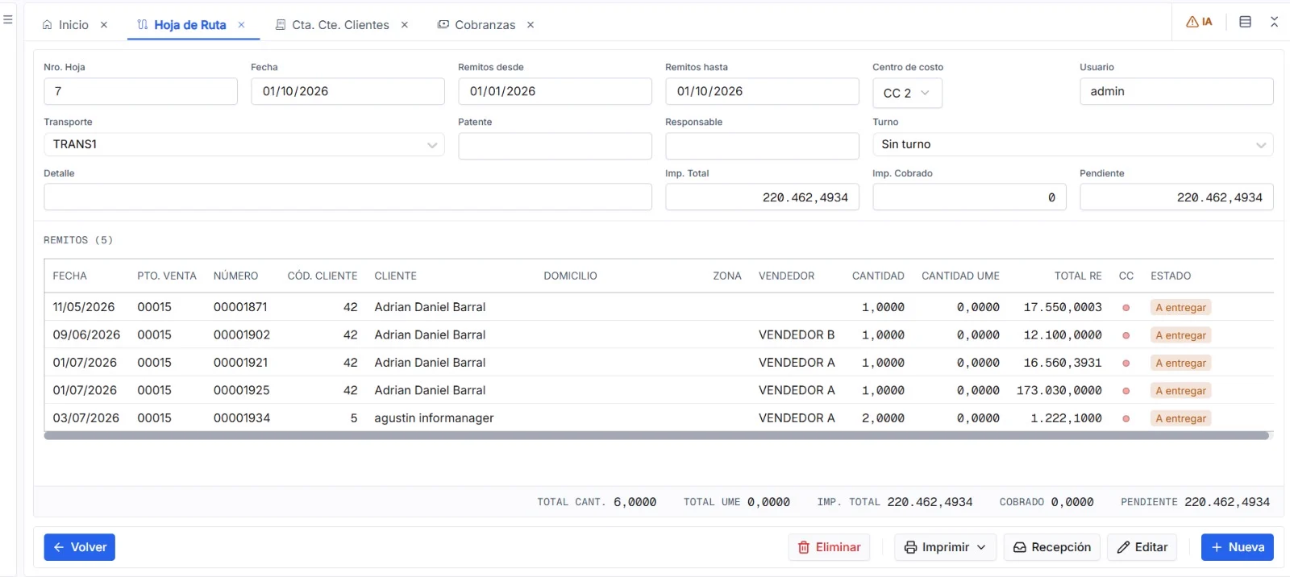Create a new sheet with Nueva
The width and height of the screenshot is (1290, 577).
pos(1238,547)
